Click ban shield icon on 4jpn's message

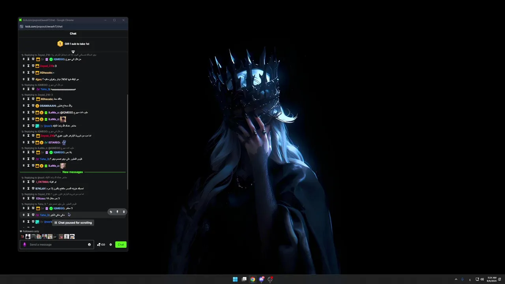tap(33, 79)
